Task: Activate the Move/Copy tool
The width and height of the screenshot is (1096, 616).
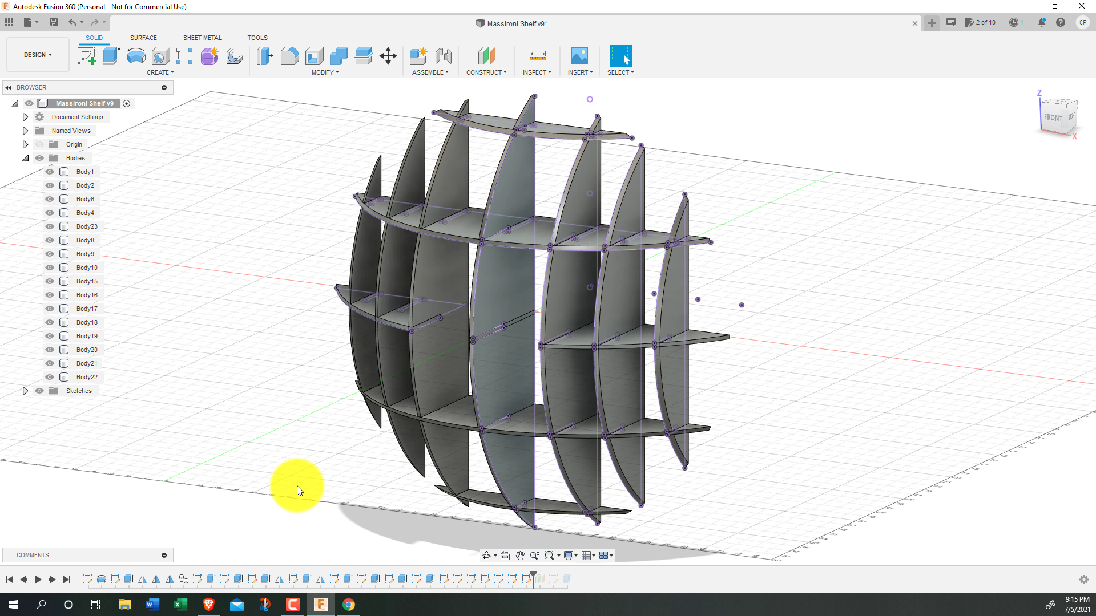Action: coord(388,56)
